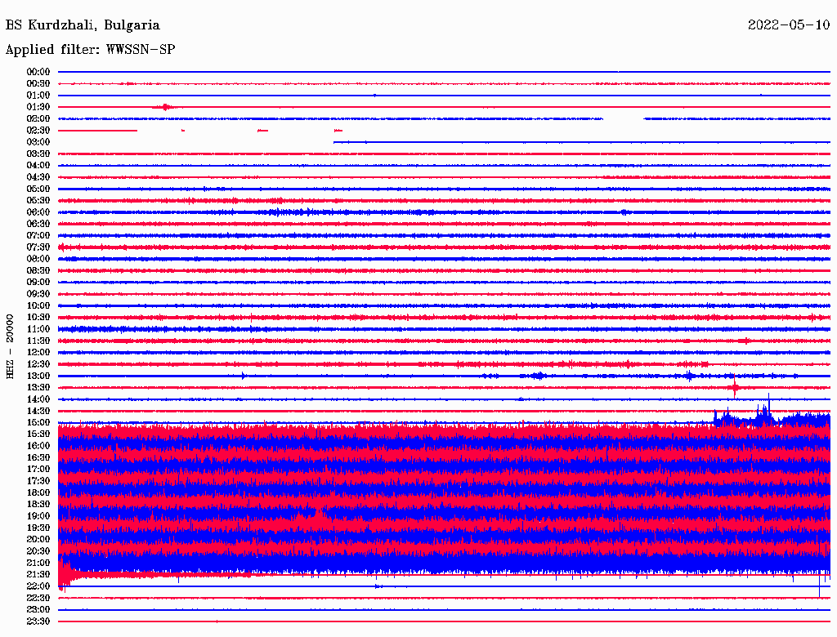Select the 14:00 time label
The image size is (837, 637).
[38, 399]
